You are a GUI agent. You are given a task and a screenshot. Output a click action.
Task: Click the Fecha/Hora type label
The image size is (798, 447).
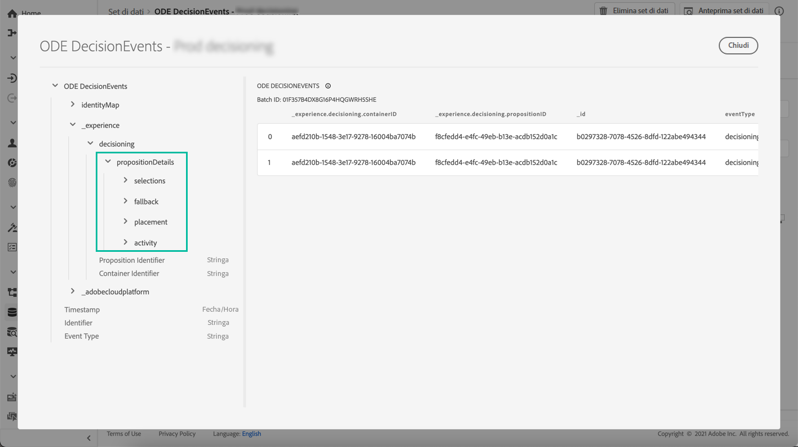point(221,310)
